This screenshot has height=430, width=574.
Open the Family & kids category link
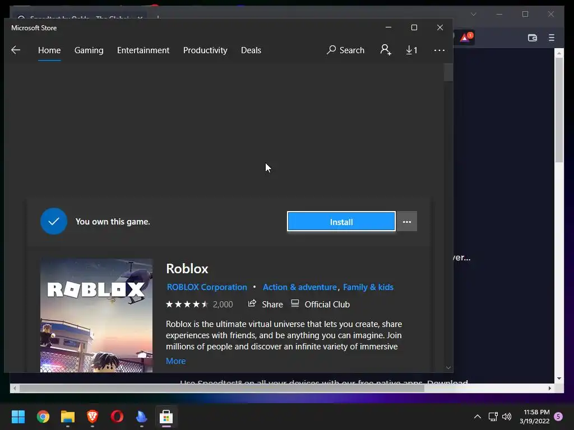(368, 287)
